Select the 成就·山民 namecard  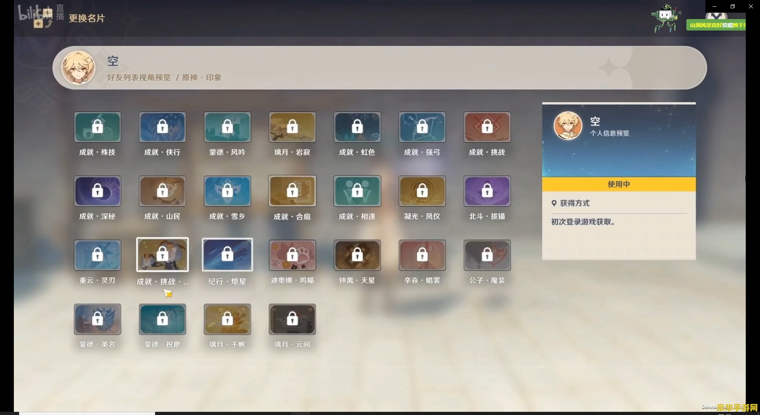click(162, 191)
